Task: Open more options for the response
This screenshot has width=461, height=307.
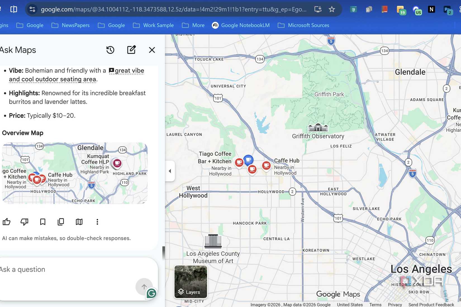Action: [x=97, y=222]
